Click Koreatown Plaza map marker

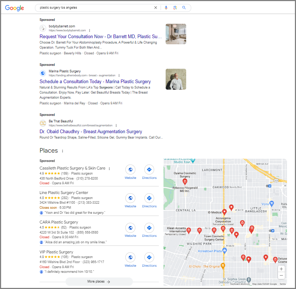[x=224, y=251]
